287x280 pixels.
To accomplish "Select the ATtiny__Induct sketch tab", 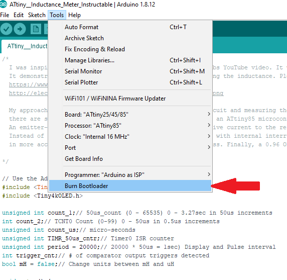I will 25,46.
